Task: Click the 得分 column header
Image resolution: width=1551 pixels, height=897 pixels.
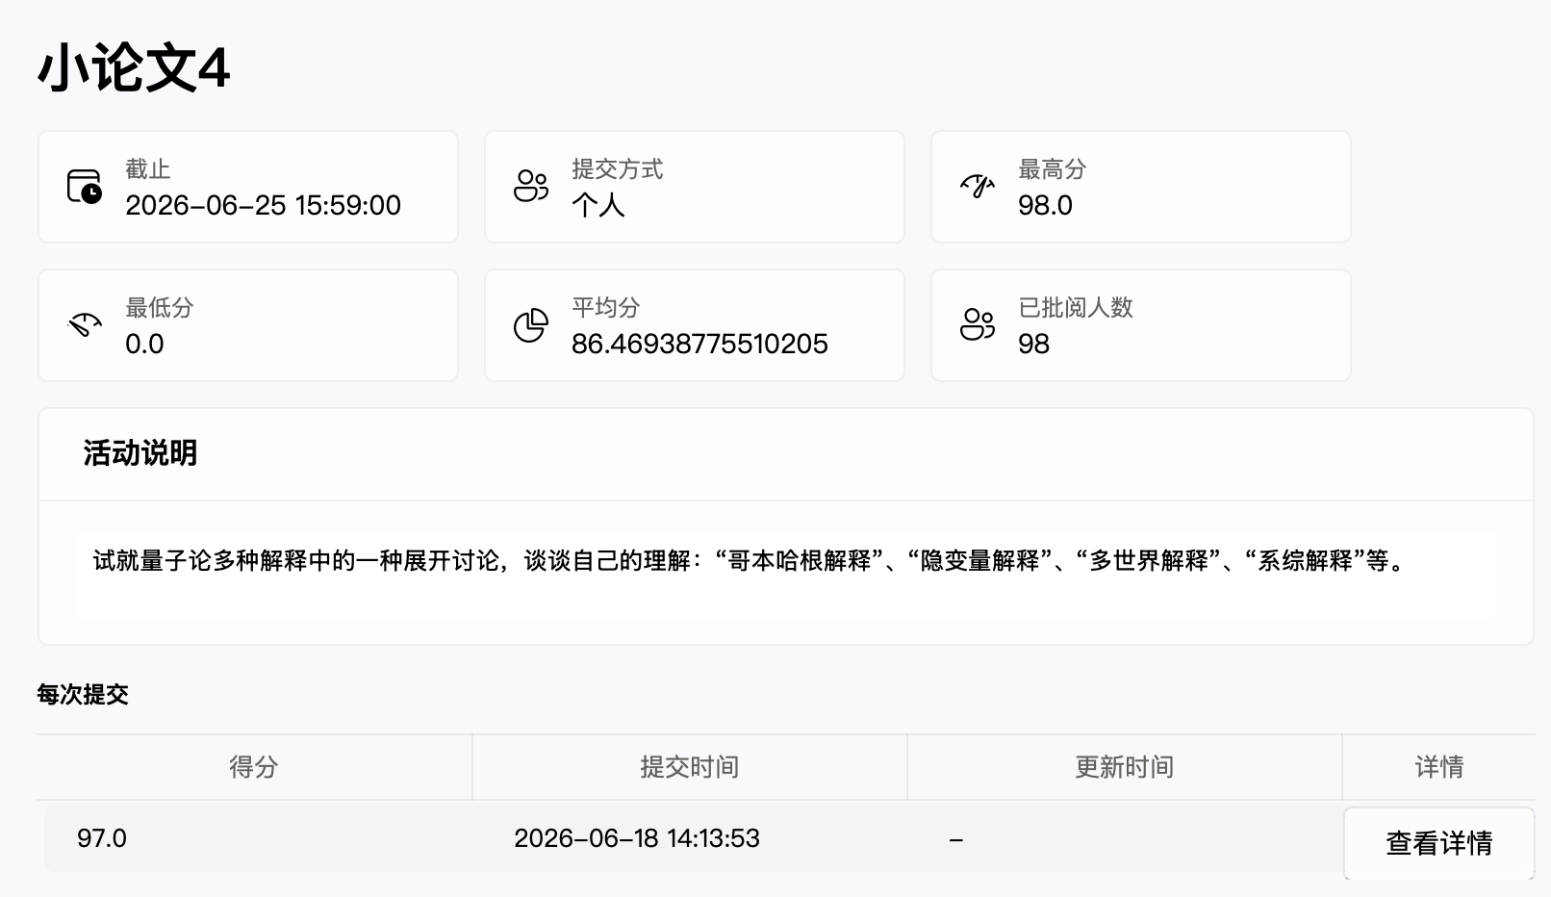Action: [x=254, y=767]
